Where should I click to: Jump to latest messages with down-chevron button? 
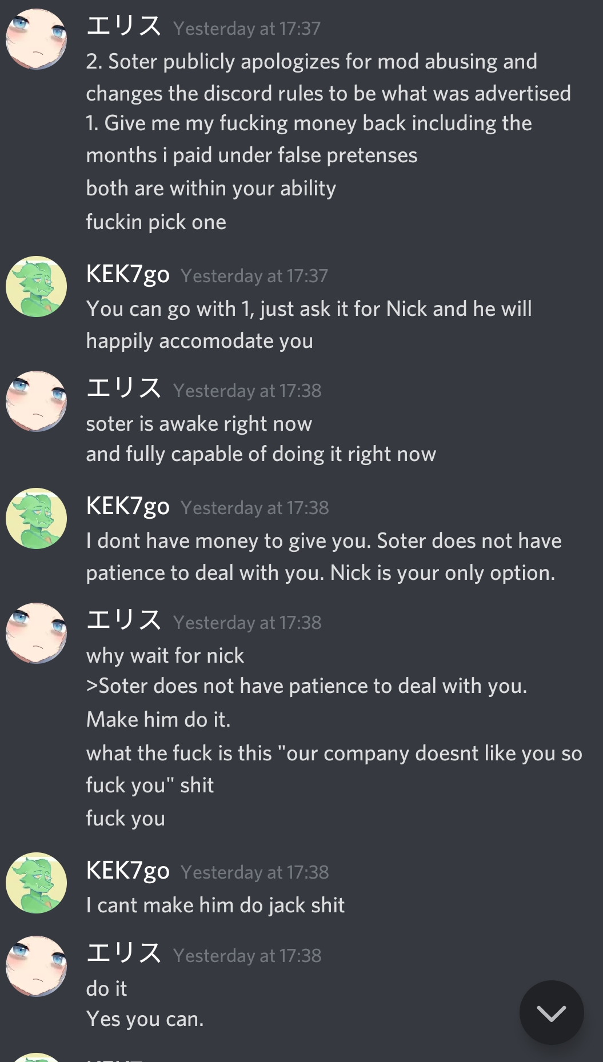pyautogui.click(x=552, y=1012)
